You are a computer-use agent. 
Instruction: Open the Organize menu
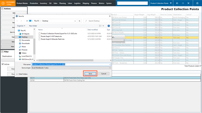(21, 26)
